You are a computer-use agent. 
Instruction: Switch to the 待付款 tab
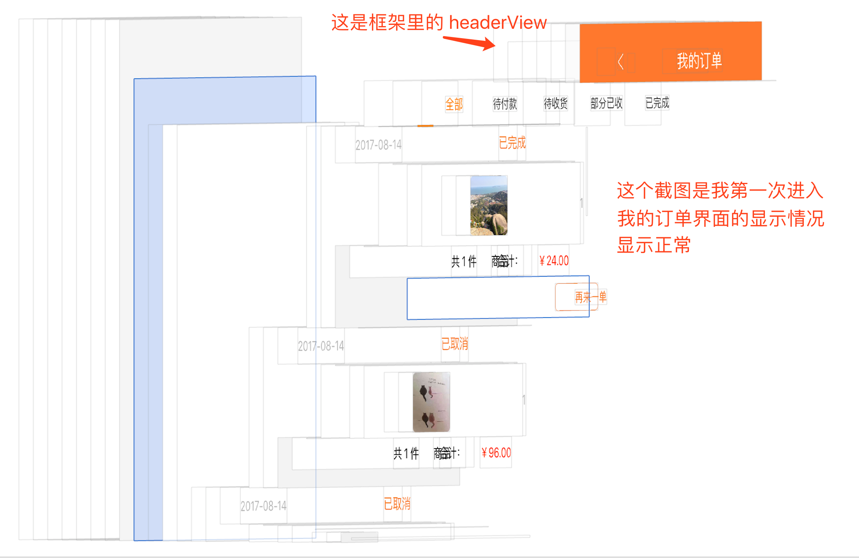coord(505,104)
